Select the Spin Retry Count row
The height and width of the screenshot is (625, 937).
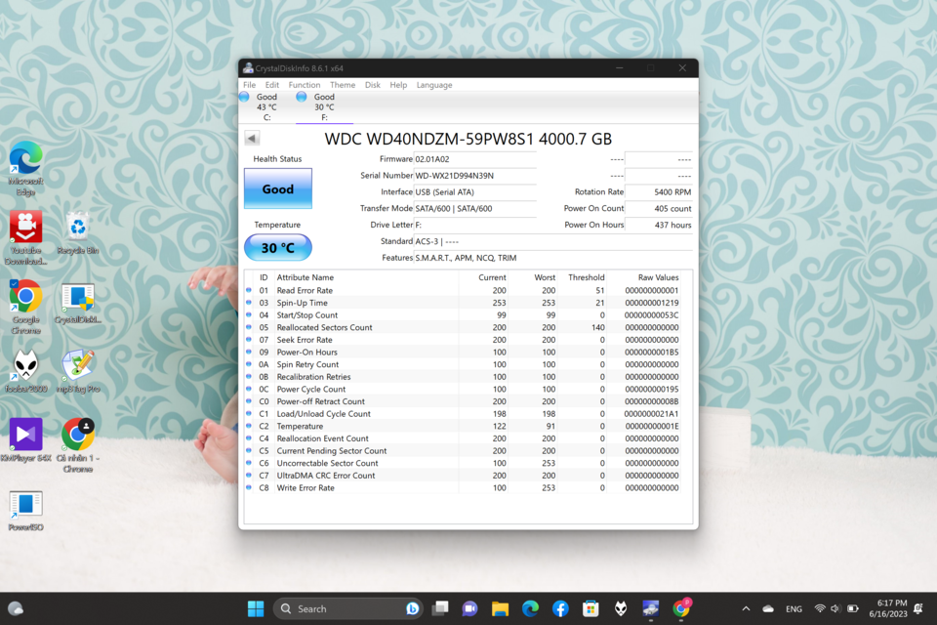click(x=464, y=365)
